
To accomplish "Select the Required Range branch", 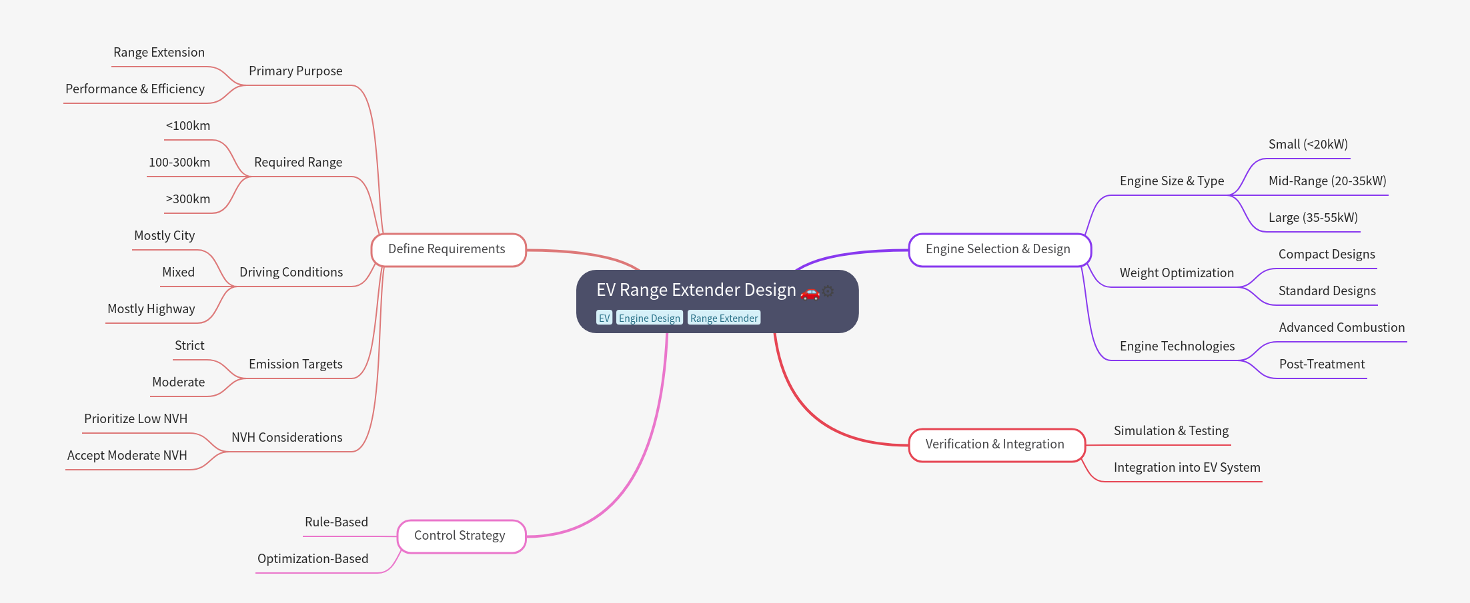I will (x=298, y=162).
